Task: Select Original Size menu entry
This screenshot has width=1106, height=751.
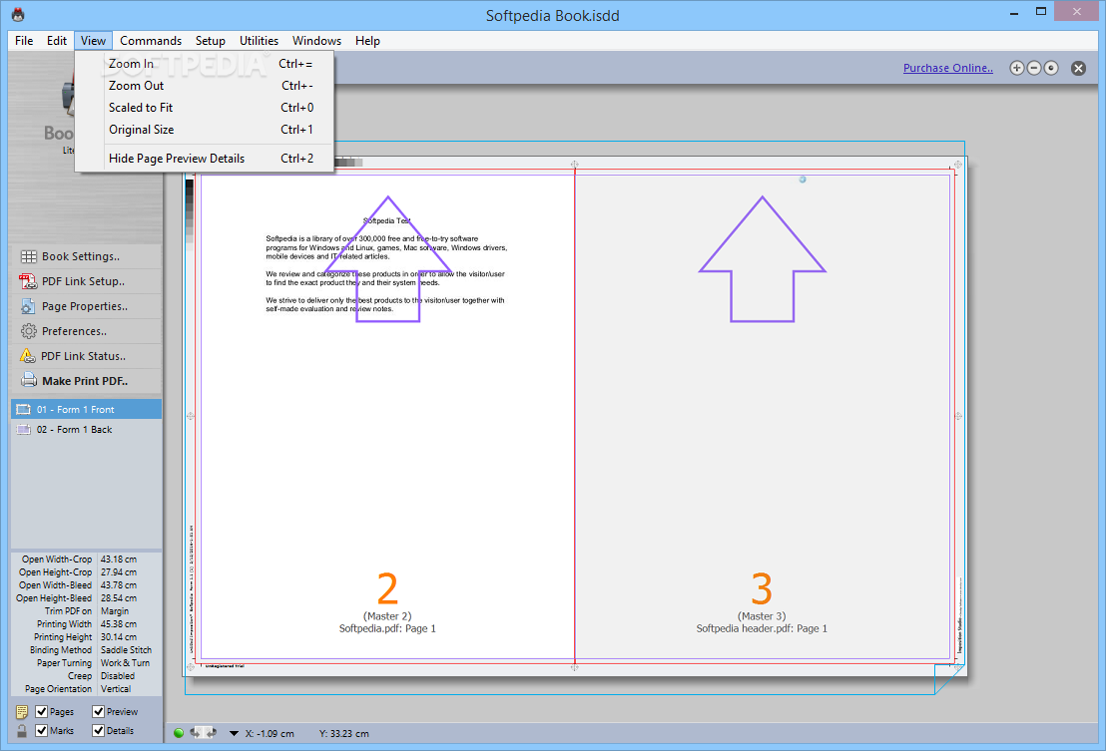Action: point(205,129)
